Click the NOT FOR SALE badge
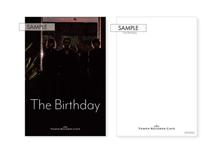Screen dimensions: 222x153 click(x=189, y=133)
